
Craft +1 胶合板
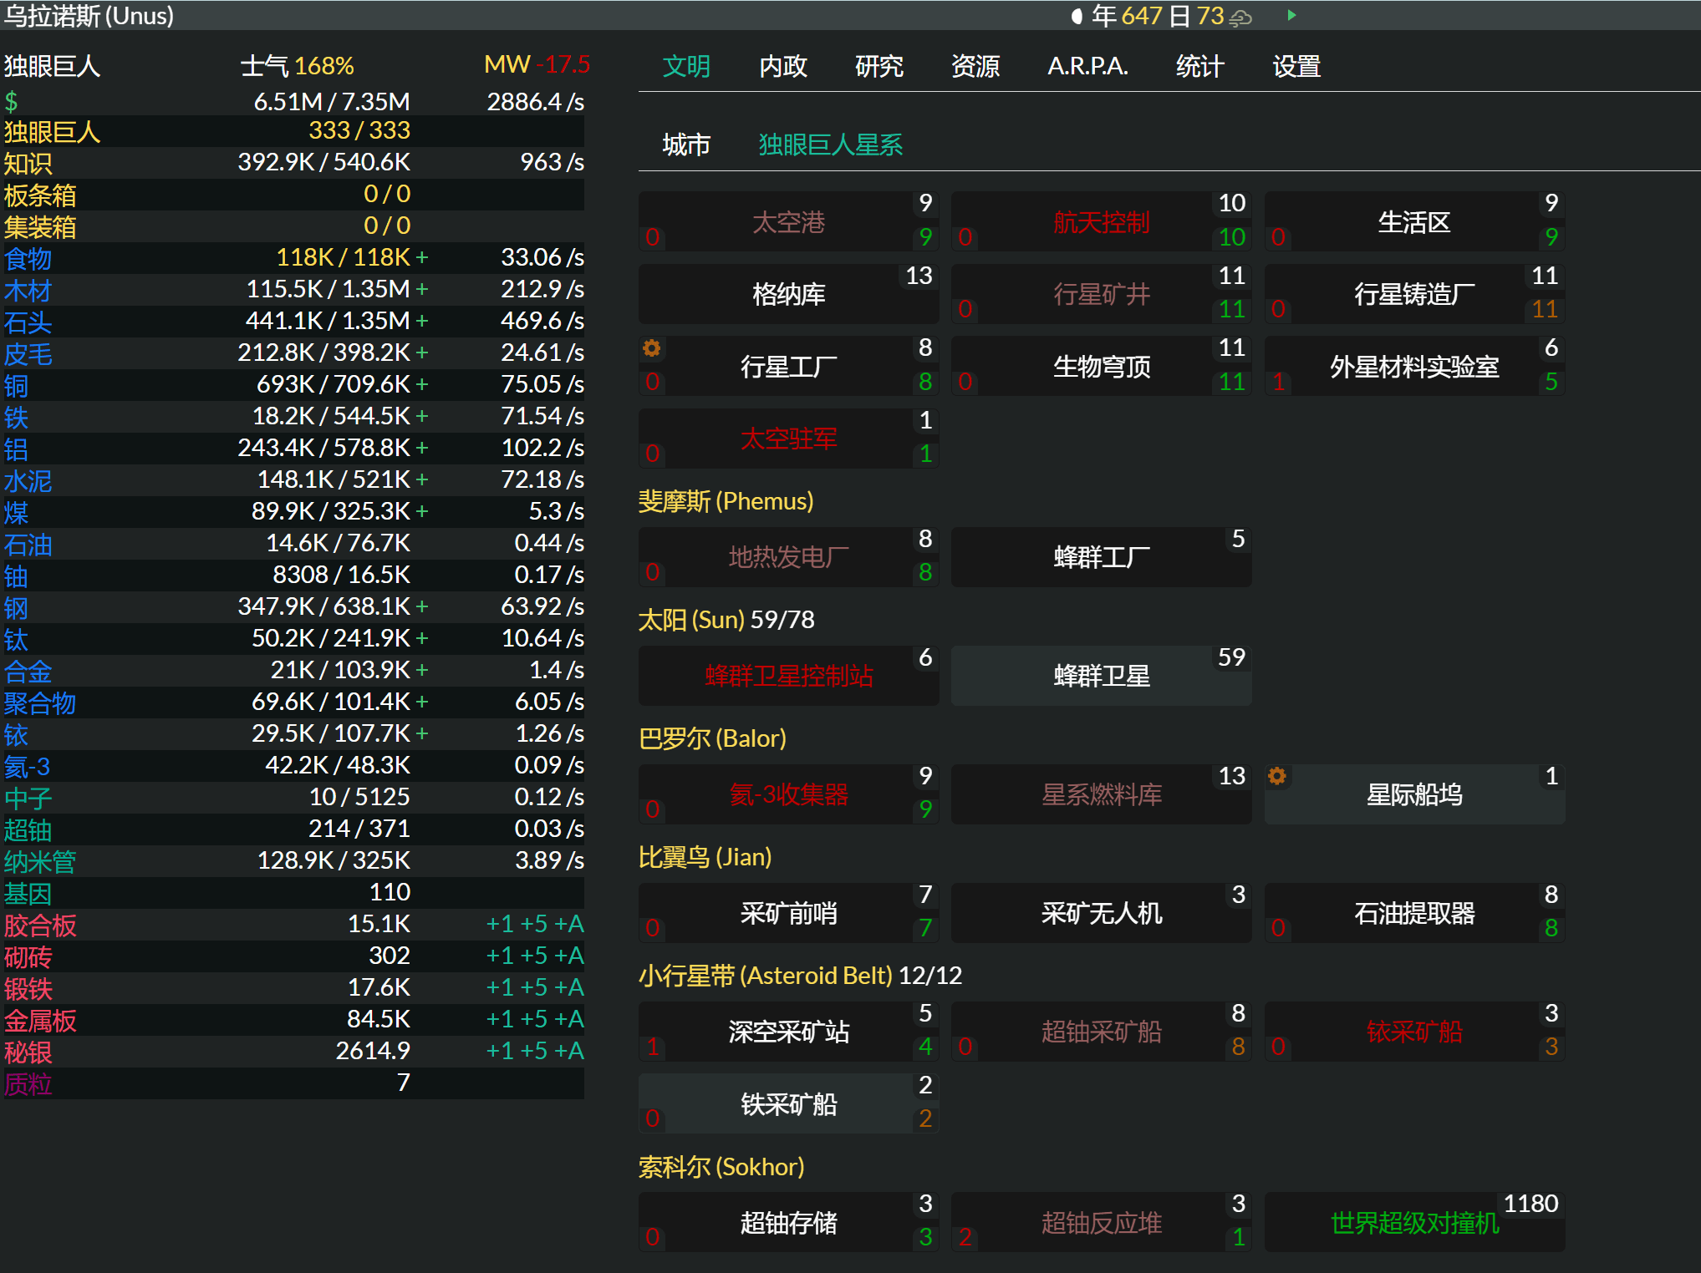[x=500, y=924]
